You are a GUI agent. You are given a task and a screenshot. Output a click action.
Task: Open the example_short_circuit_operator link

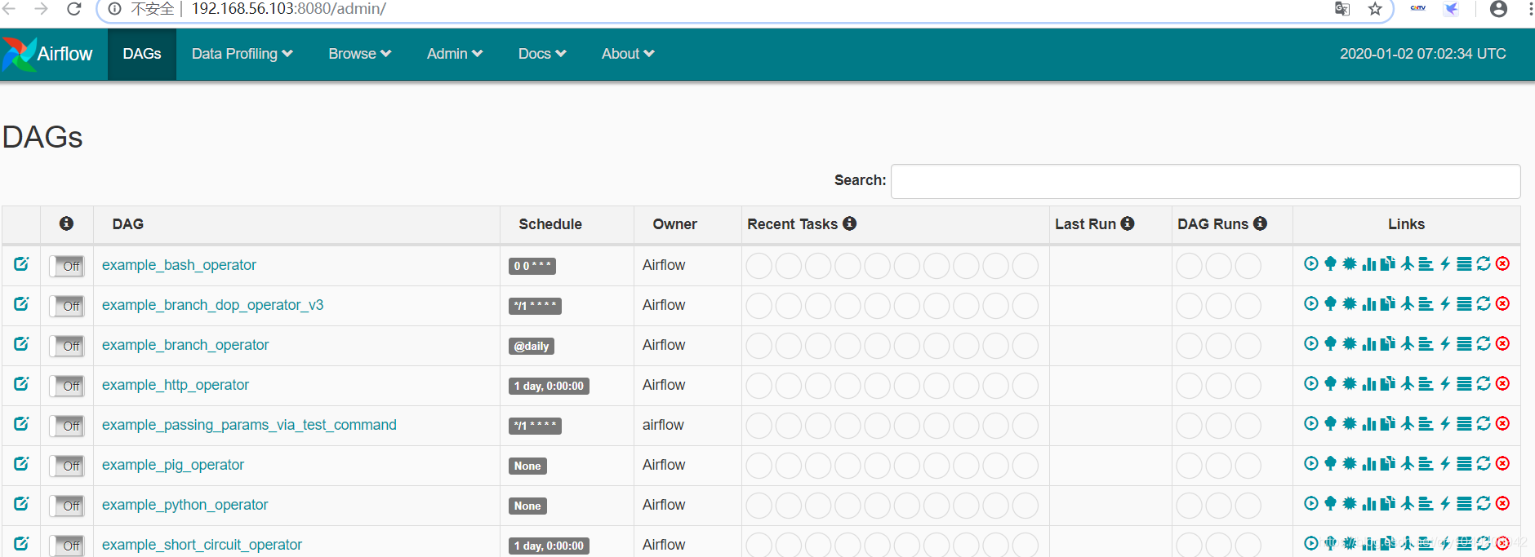(x=202, y=545)
